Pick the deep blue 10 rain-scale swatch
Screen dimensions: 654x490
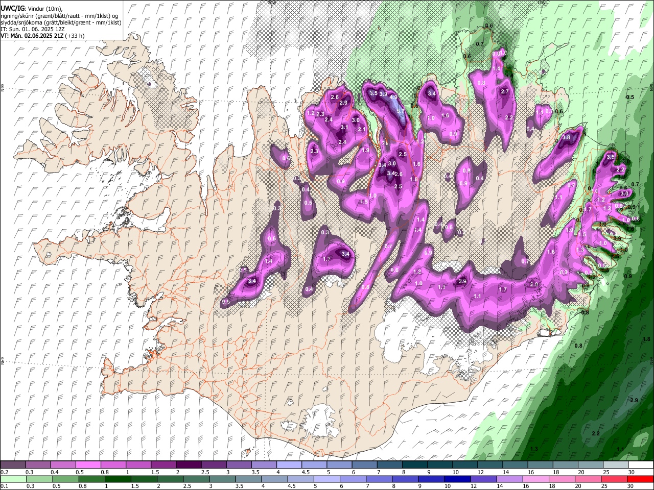tap(457, 479)
